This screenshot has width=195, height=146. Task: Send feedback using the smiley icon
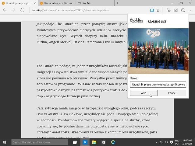tap(183, 10)
